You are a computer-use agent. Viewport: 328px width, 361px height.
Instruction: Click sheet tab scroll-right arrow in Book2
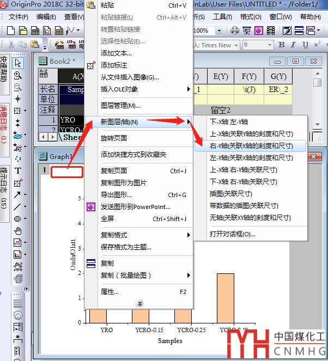click(x=52, y=137)
